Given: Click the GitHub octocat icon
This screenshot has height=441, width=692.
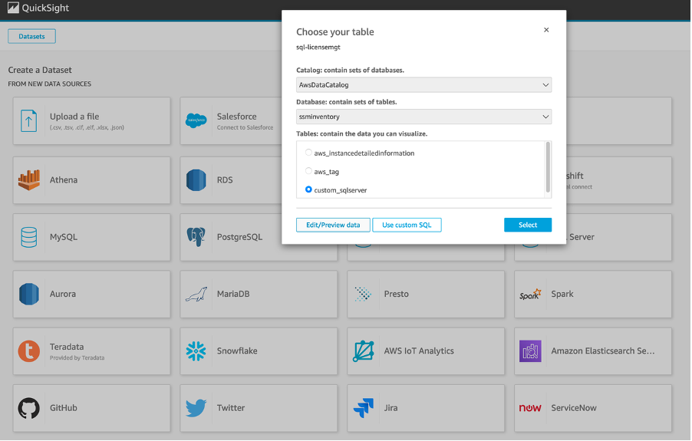Looking at the screenshot, I should click(x=28, y=408).
